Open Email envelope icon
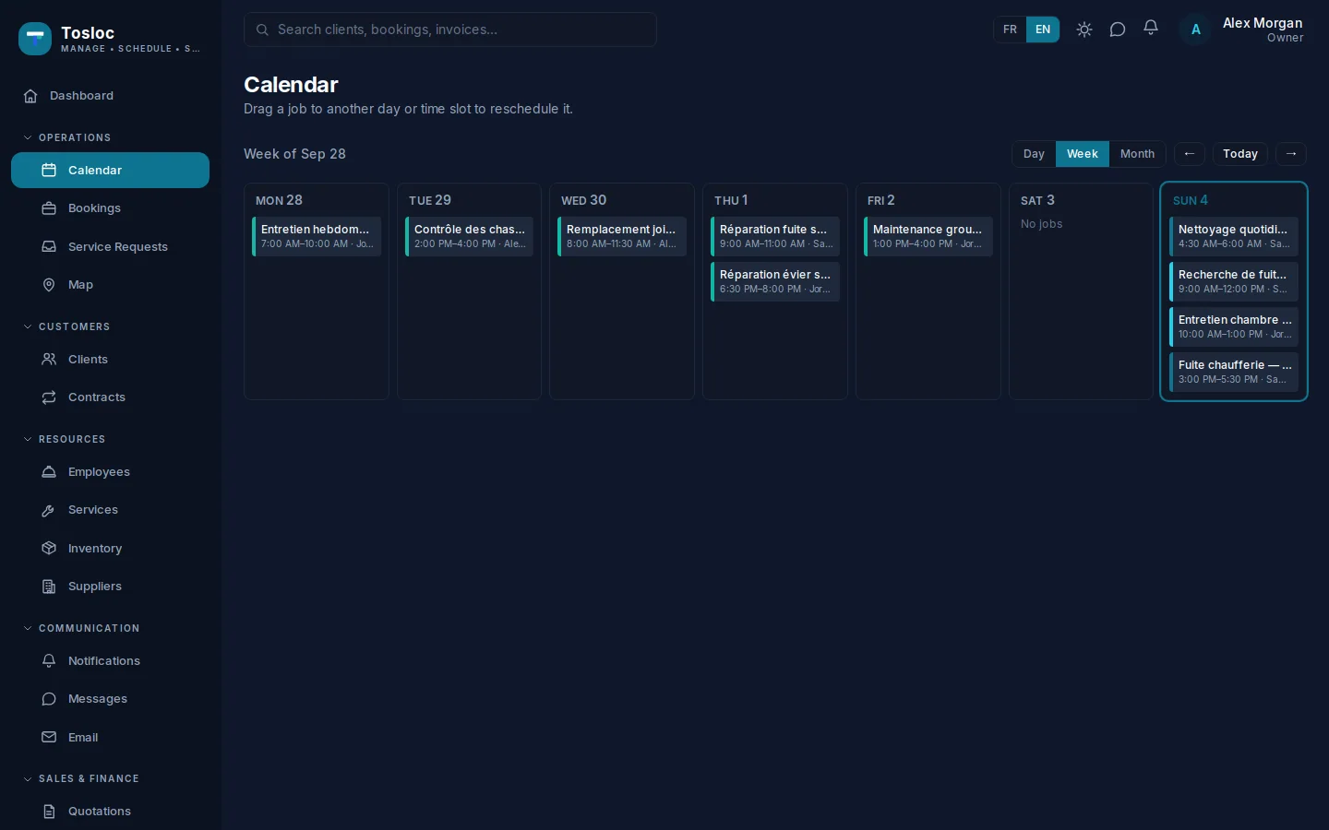This screenshot has width=1329, height=830. [49, 738]
